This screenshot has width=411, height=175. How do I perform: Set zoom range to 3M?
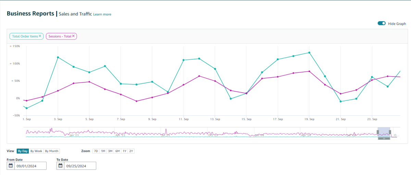110,151
